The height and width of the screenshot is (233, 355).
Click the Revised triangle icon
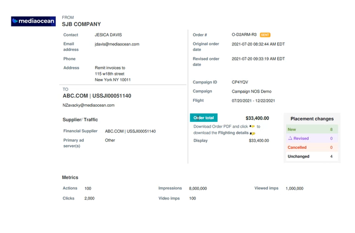(x=290, y=138)
